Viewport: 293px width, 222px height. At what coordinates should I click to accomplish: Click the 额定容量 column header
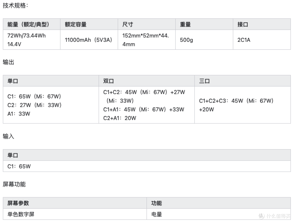(89, 24)
